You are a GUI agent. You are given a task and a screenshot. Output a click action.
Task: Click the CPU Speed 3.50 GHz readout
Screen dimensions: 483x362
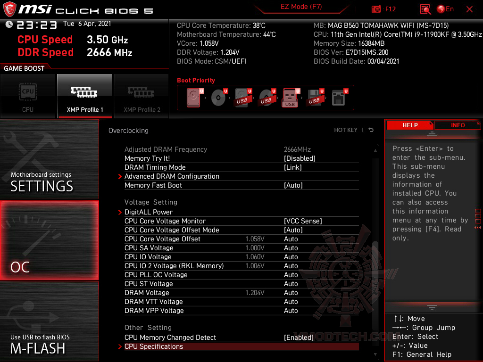(73, 40)
